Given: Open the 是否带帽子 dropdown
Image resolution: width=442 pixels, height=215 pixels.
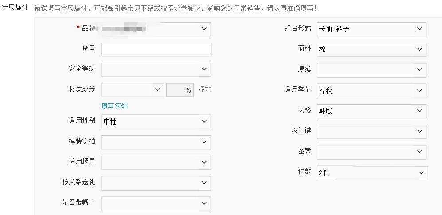Looking at the screenshot, I should point(156,203).
